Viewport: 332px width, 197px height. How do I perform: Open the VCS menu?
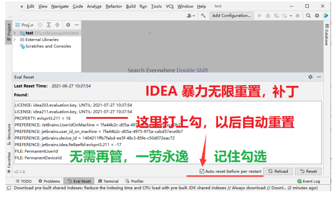[x=170, y=6]
